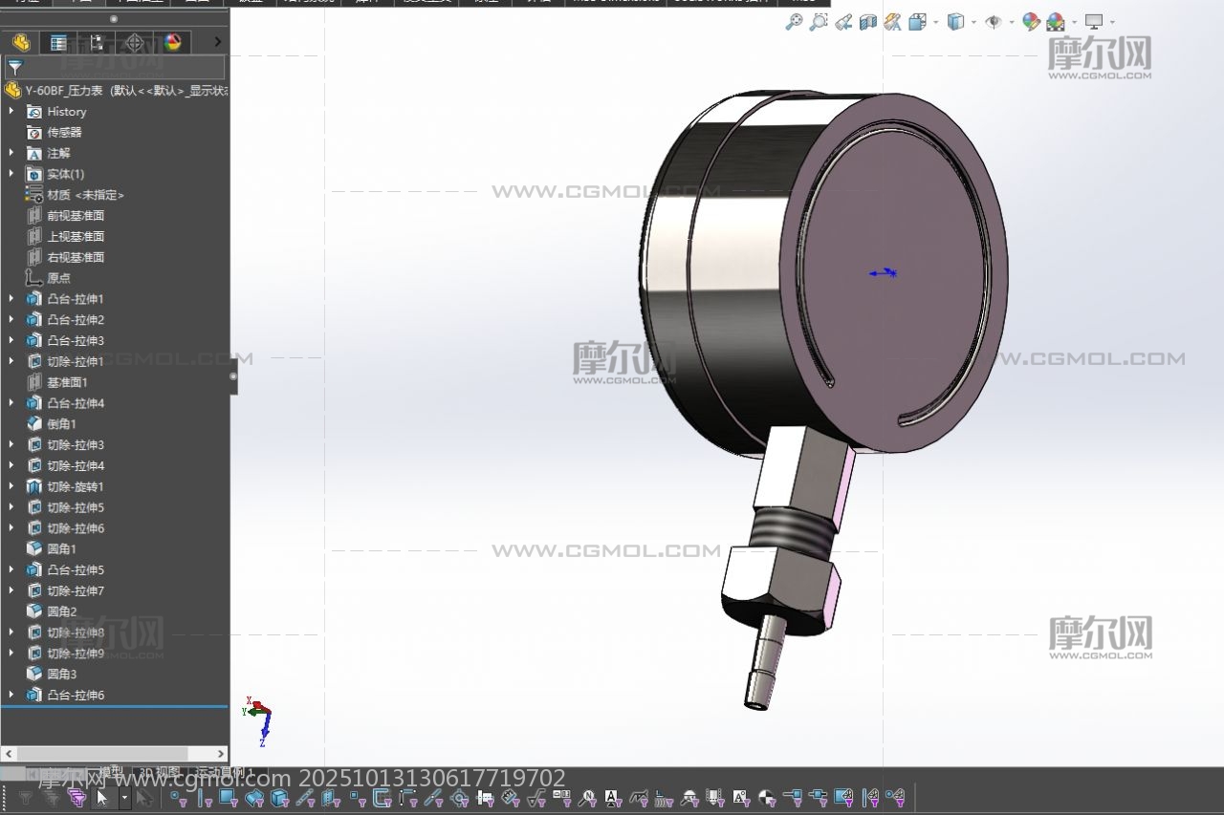Click the Zoom to Fit magnifier icon
This screenshot has width=1224, height=815.
tap(794, 22)
